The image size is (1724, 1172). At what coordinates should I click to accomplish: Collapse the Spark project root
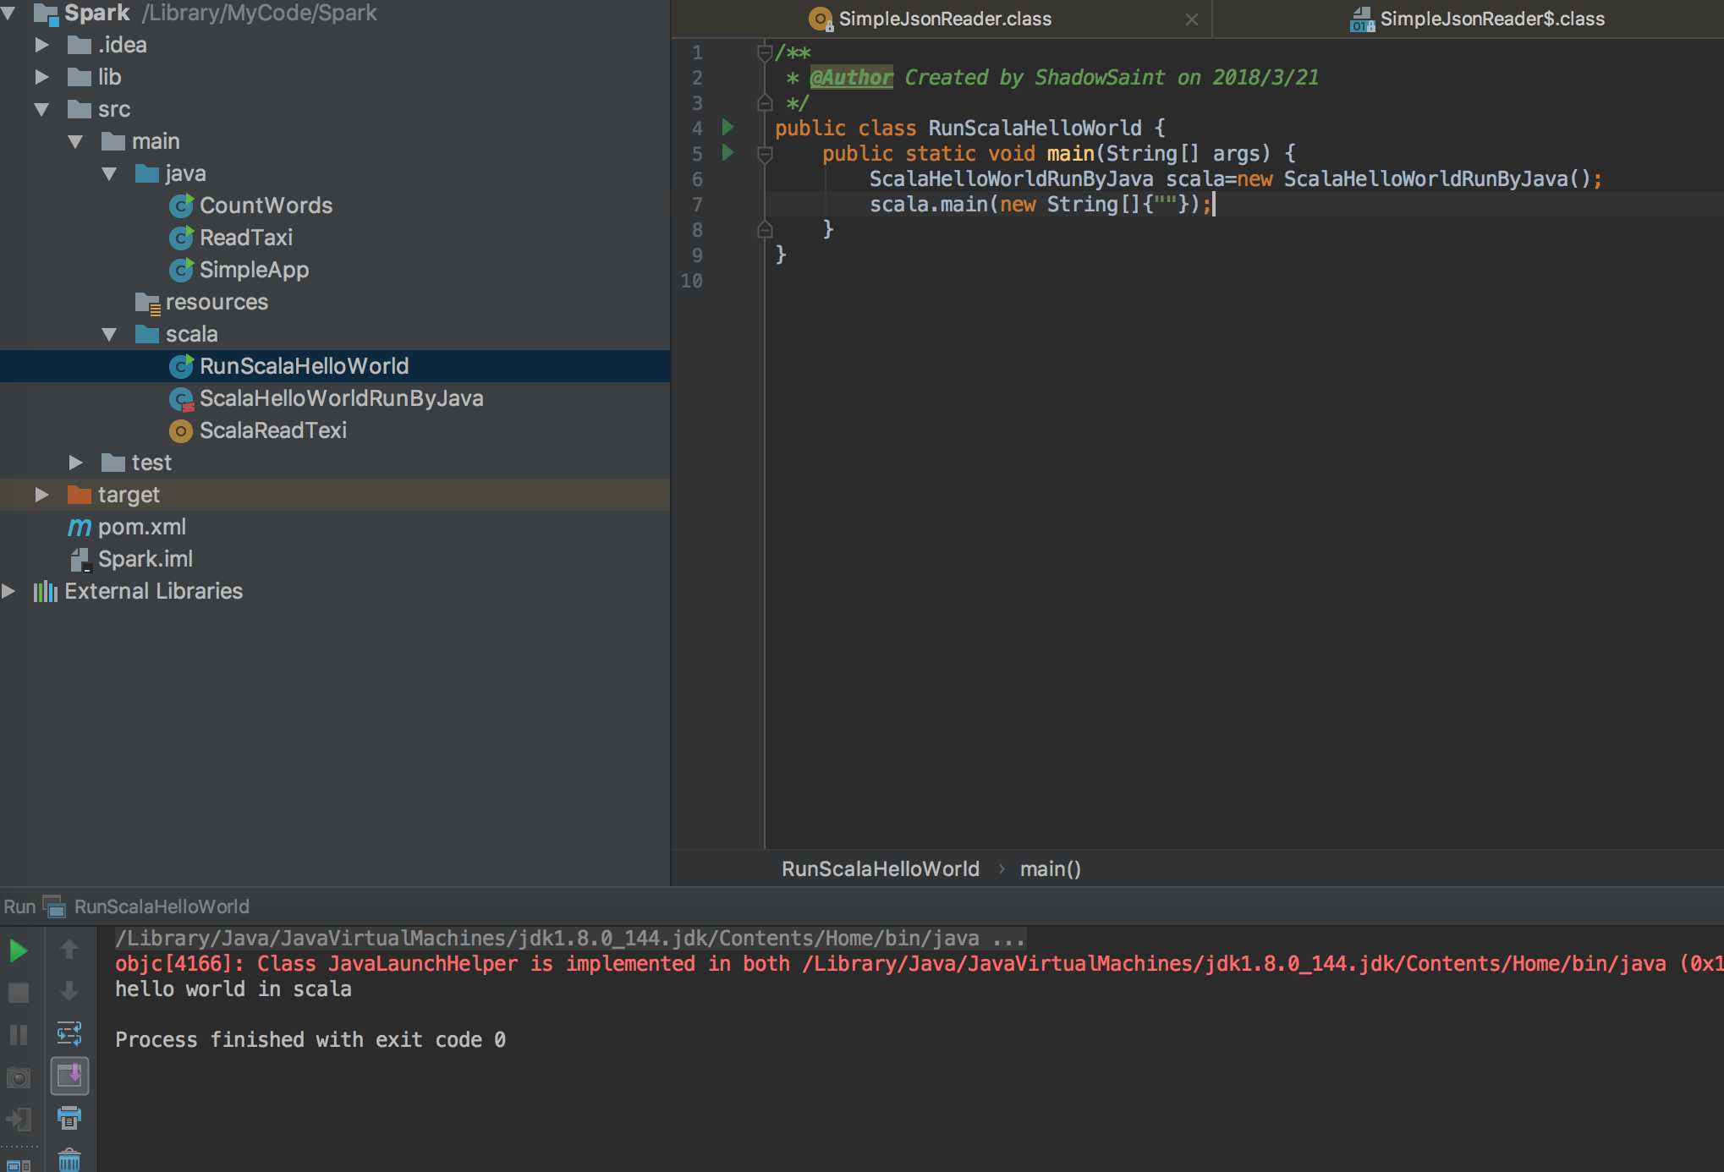pos(8,13)
